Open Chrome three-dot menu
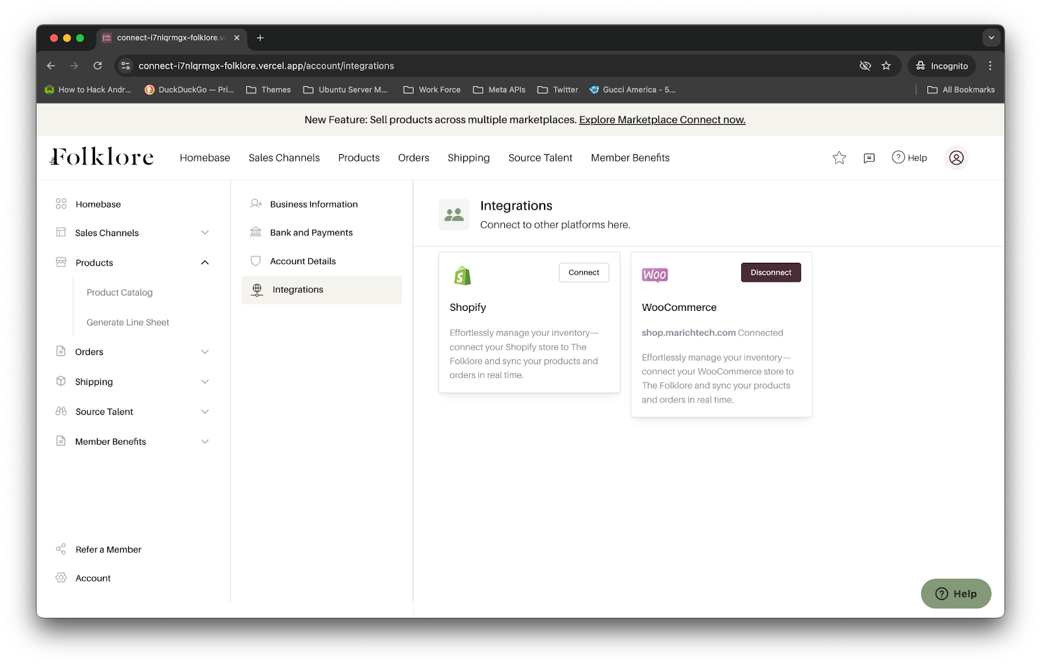Viewport: 1041px width, 666px height. 990,66
